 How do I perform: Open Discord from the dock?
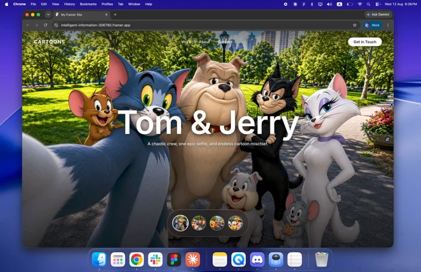[257, 260]
